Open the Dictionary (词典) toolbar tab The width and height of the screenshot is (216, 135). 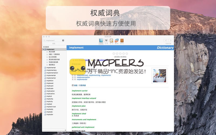click(x=101, y=41)
